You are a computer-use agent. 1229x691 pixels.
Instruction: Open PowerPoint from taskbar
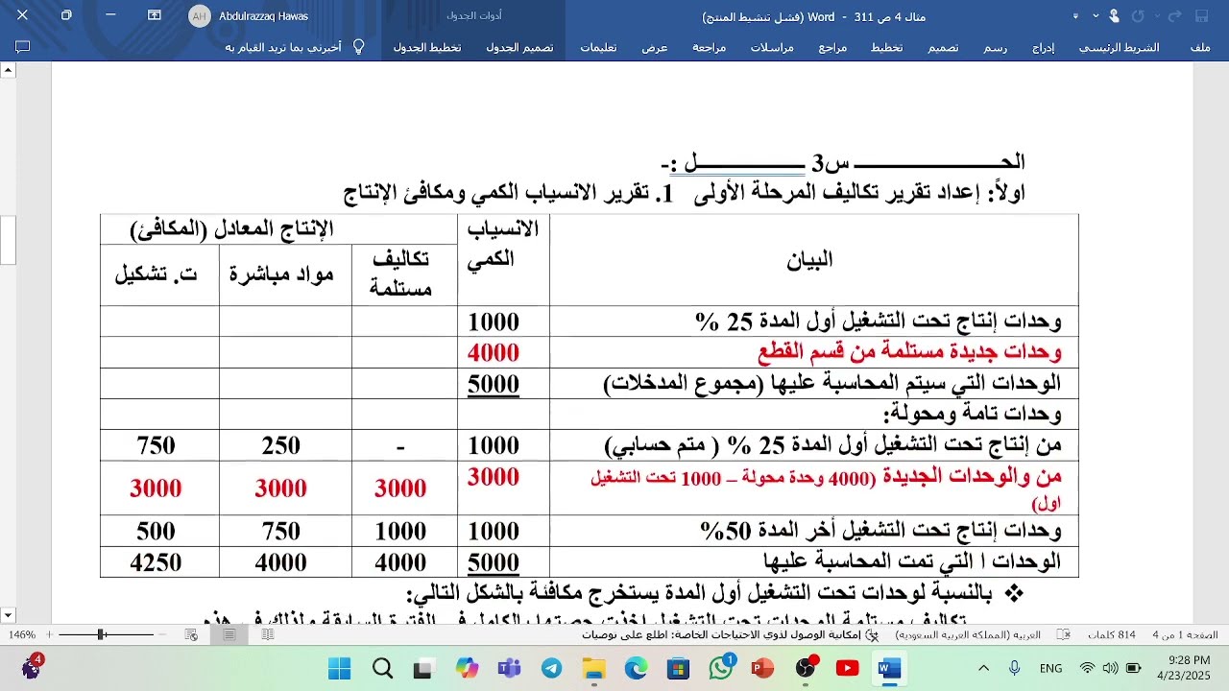(762, 669)
